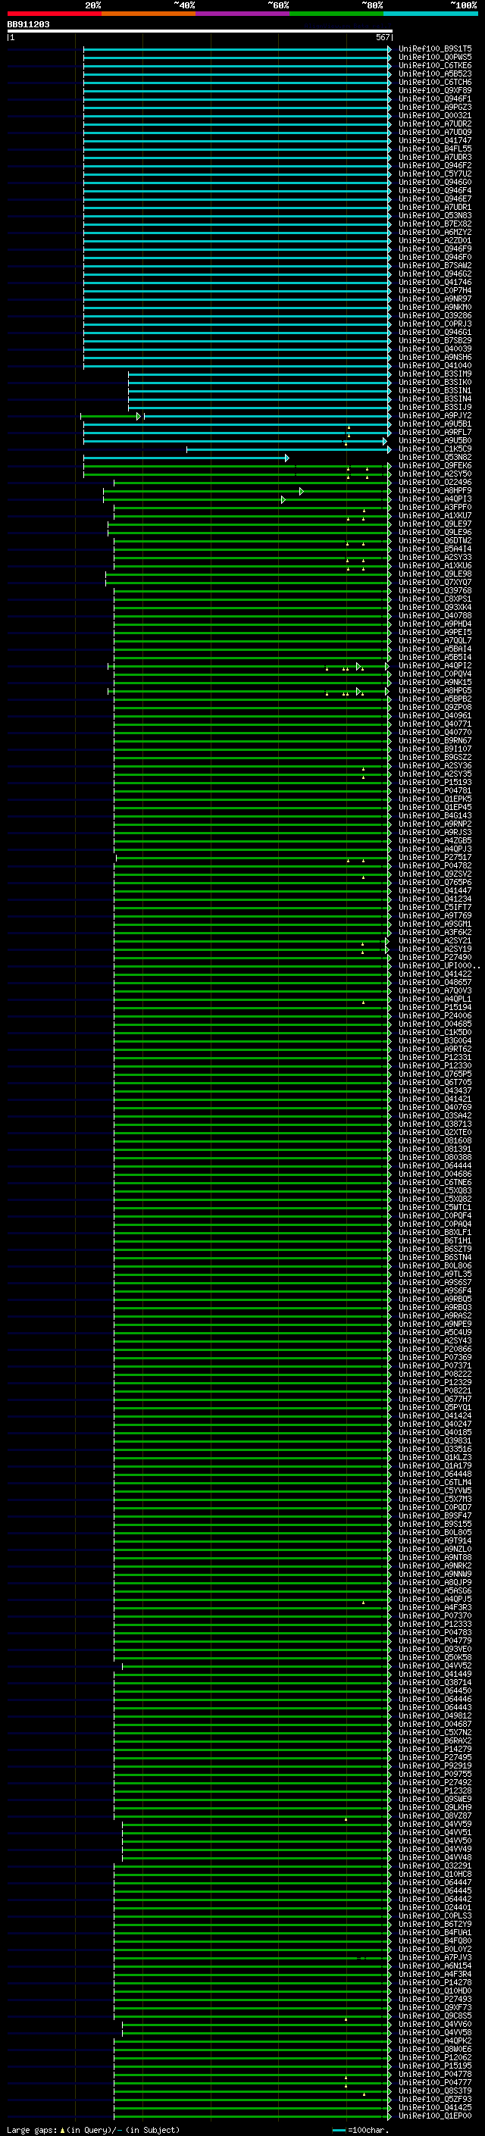Select hit UniRef100_A5B523
This screenshot has width=485, height=2136.
pyautogui.click(x=435, y=73)
